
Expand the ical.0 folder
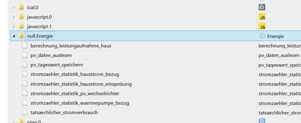coord(14,7)
